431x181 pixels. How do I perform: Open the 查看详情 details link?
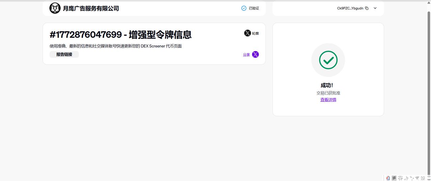328,100
